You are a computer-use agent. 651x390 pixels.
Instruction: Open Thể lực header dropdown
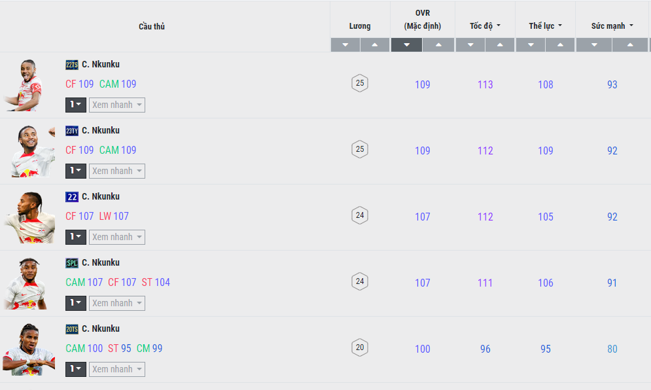(545, 26)
